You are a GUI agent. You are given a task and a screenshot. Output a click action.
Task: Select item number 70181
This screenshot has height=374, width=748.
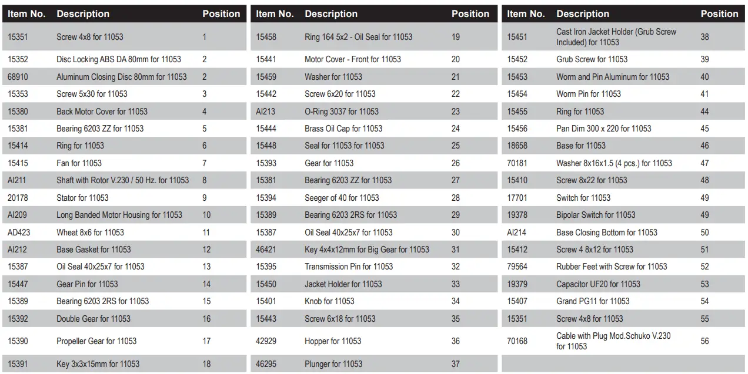pos(517,163)
